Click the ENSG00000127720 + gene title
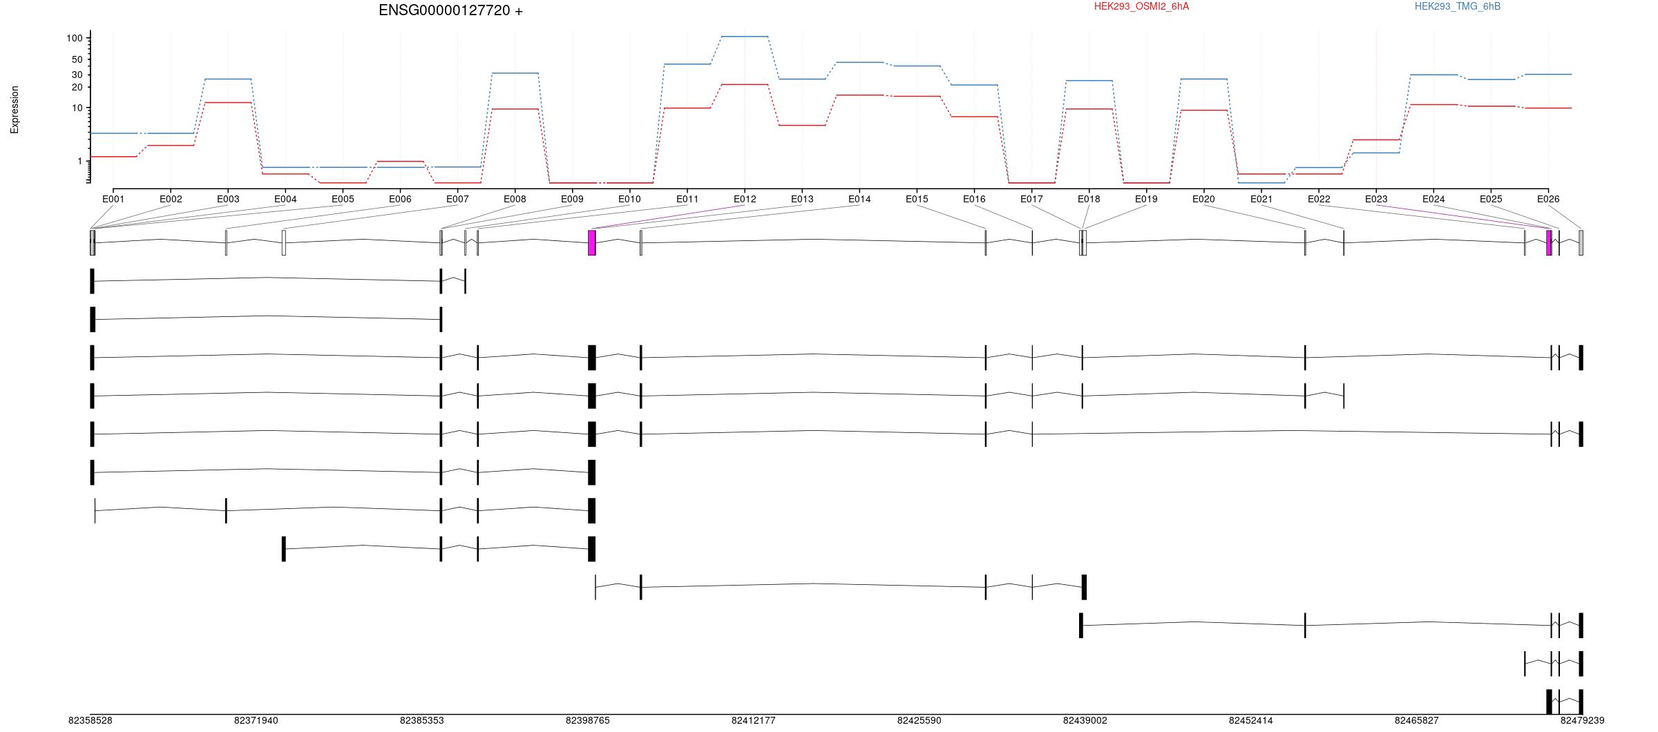The image size is (1658, 732). 450,10
